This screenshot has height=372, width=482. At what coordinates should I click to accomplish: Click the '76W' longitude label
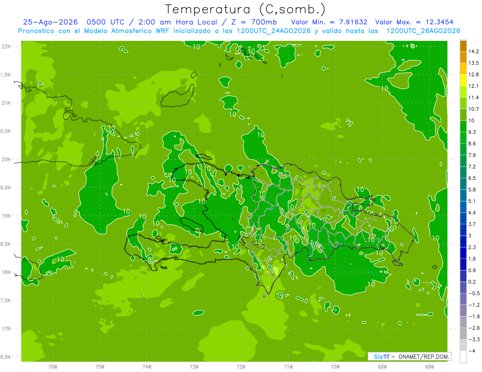[x=53, y=366]
